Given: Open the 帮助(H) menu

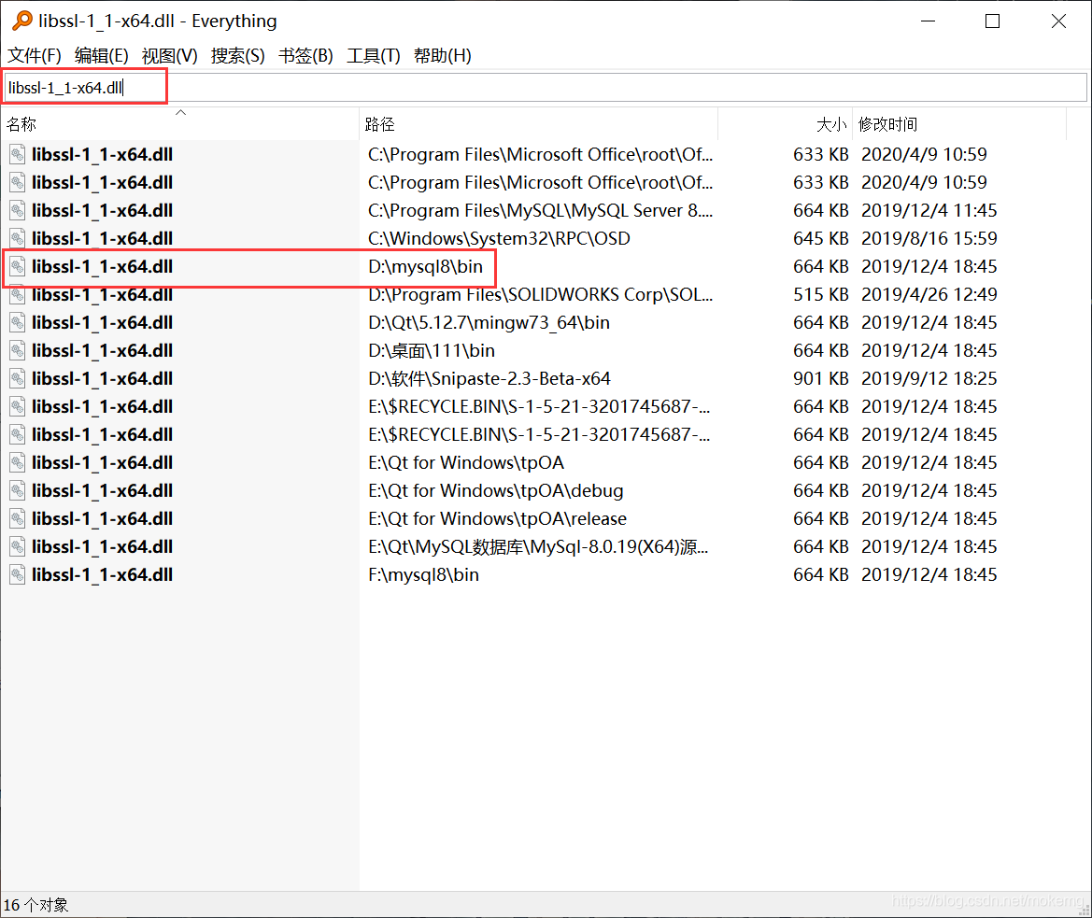Looking at the screenshot, I should tap(442, 56).
